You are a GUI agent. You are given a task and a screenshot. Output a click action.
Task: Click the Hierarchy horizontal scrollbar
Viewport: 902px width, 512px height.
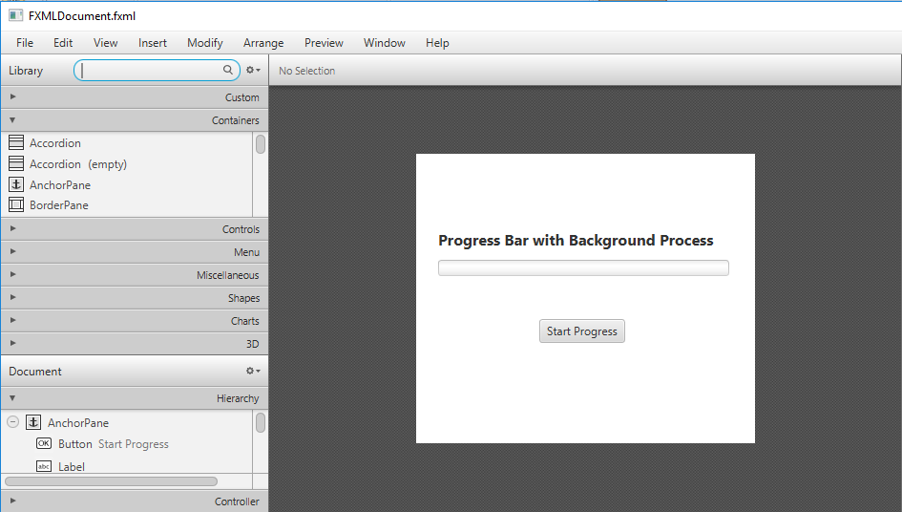pyautogui.click(x=111, y=480)
